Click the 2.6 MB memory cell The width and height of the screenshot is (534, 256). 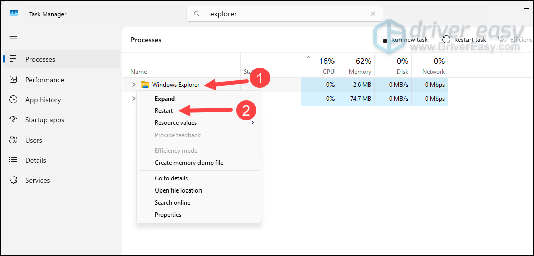pyautogui.click(x=356, y=85)
